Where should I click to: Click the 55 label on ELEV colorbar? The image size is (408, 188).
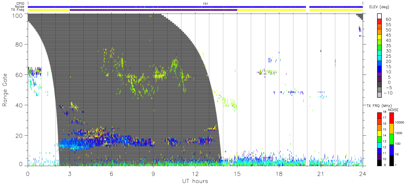pyautogui.click(x=389, y=25)
